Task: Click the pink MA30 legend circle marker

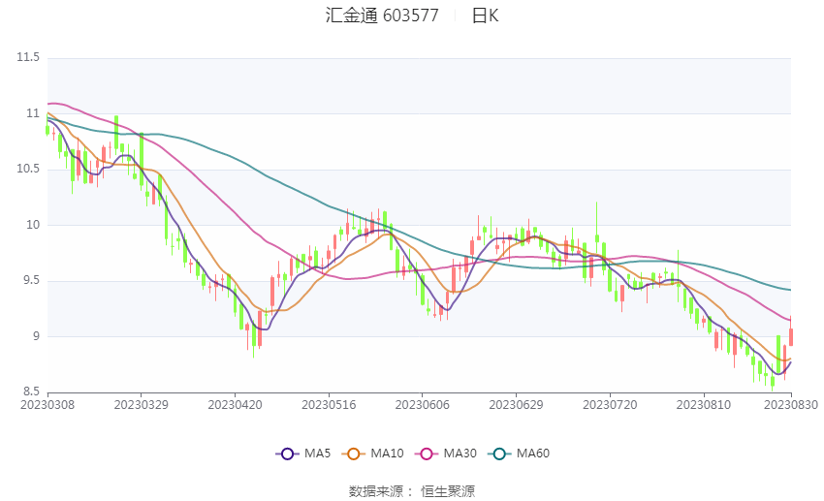Action: click(x=425, y=454)
